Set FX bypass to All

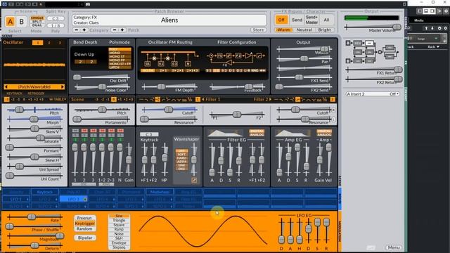[x=326, y=20]
